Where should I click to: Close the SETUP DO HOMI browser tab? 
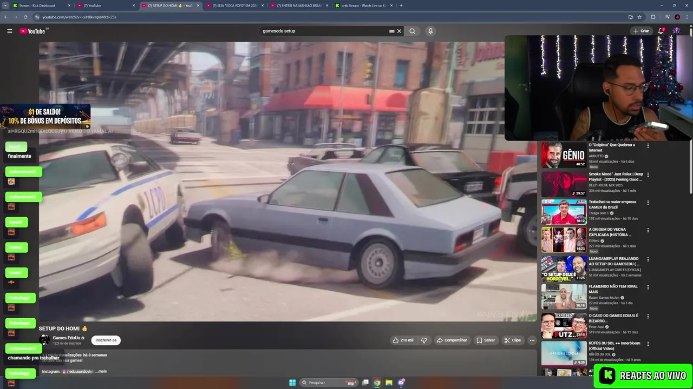pos(198,5)
